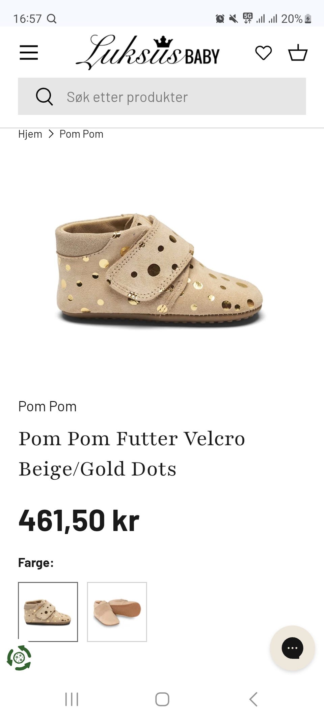The width and height of the screenshot is (324, 720).
Task: Open the Pom Pom breadcrumb category
Action: (81, 134)
